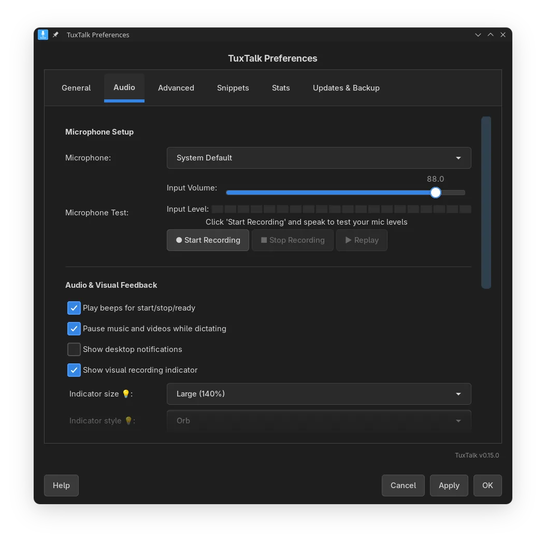Close the TuxTalk Preferences window
546x544 pixels.
(x=503, y=35)
